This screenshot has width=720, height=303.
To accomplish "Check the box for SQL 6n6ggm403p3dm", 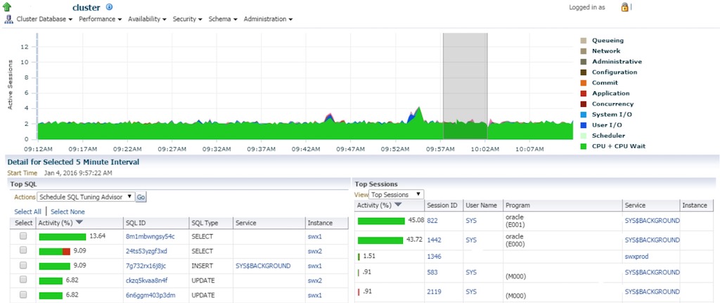I will coord(23,295).
